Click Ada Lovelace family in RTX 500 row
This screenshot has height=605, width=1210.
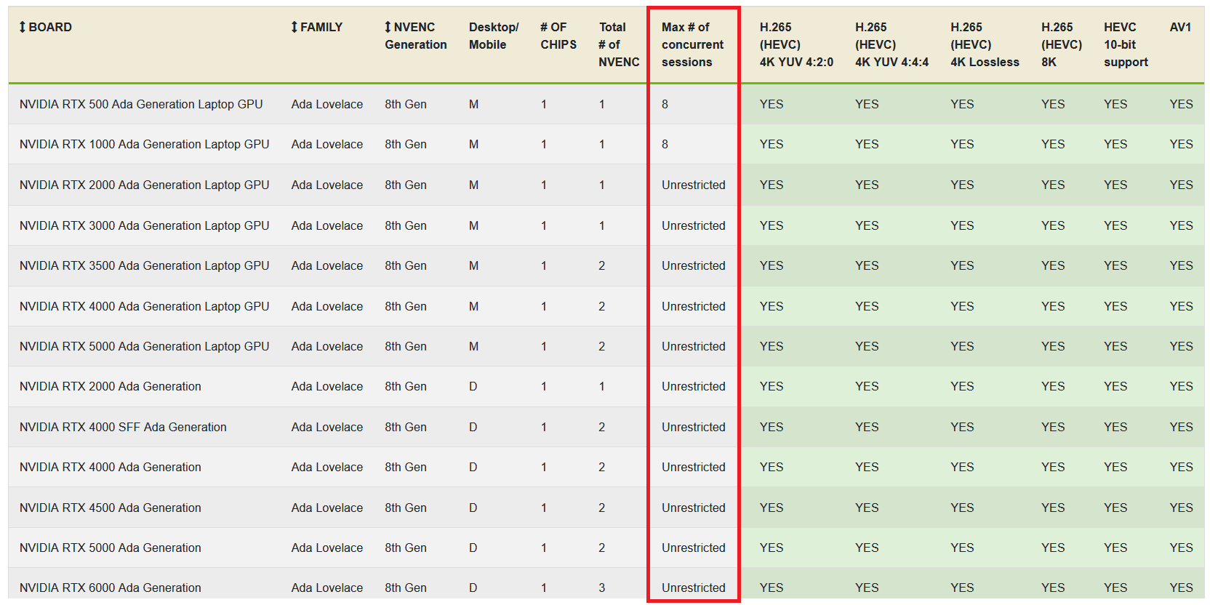[x=327, y=104]
